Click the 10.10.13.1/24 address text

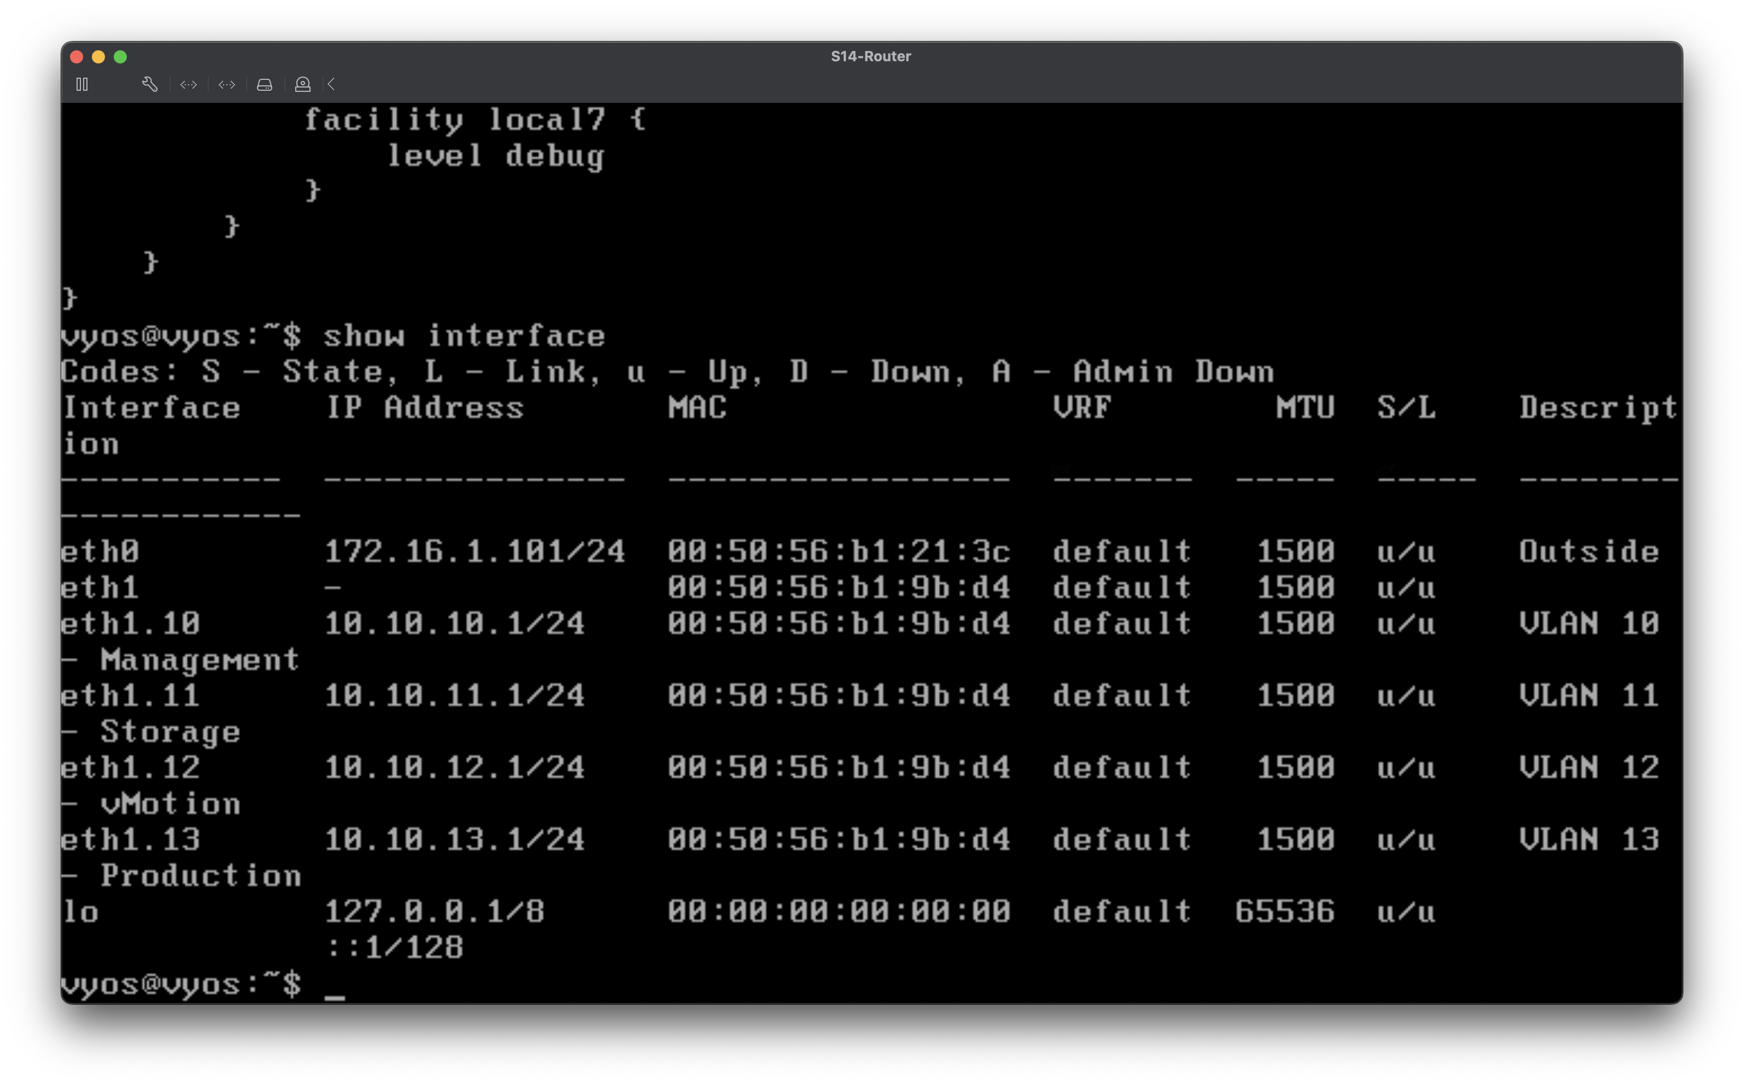click(454, 839)
